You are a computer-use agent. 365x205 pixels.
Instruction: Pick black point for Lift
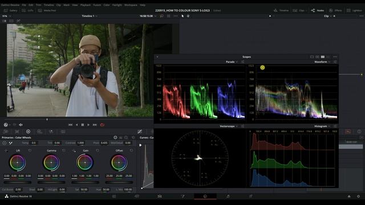point(6,150)
